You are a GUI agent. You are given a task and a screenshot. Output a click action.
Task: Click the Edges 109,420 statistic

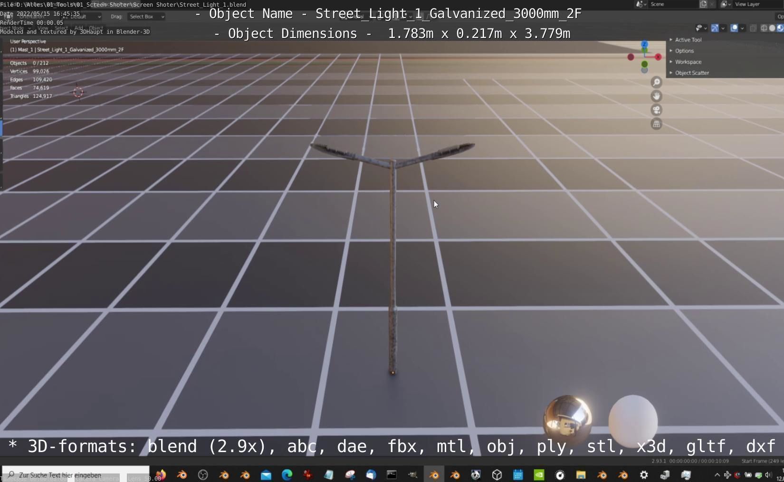click(x=31, y=79)
